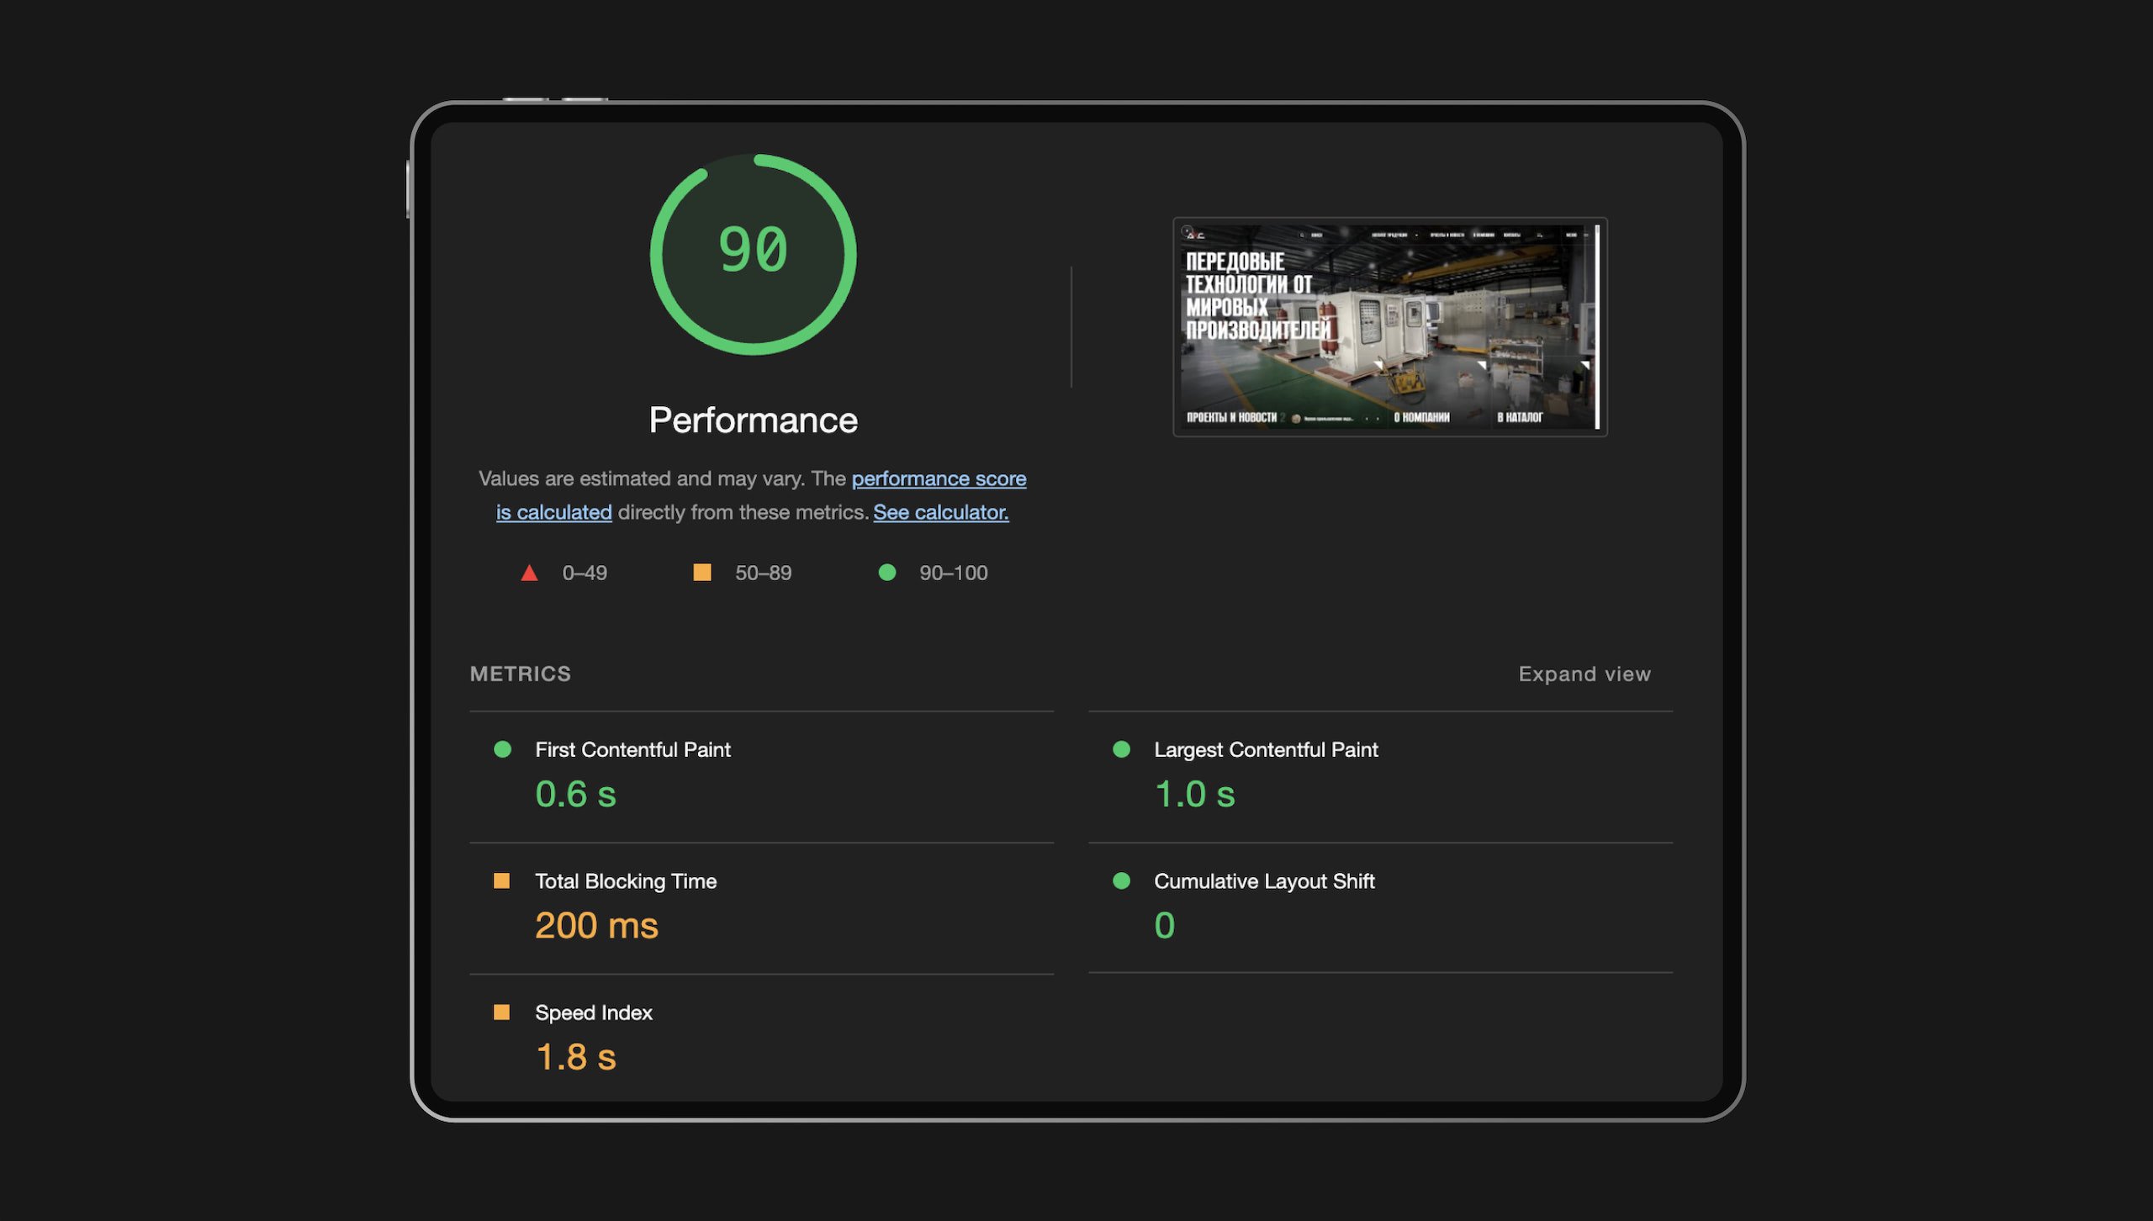Expand the First Contentful Paint metric row
The height and width of the screenshot is (1221, 2153).
tap(632, 749)
